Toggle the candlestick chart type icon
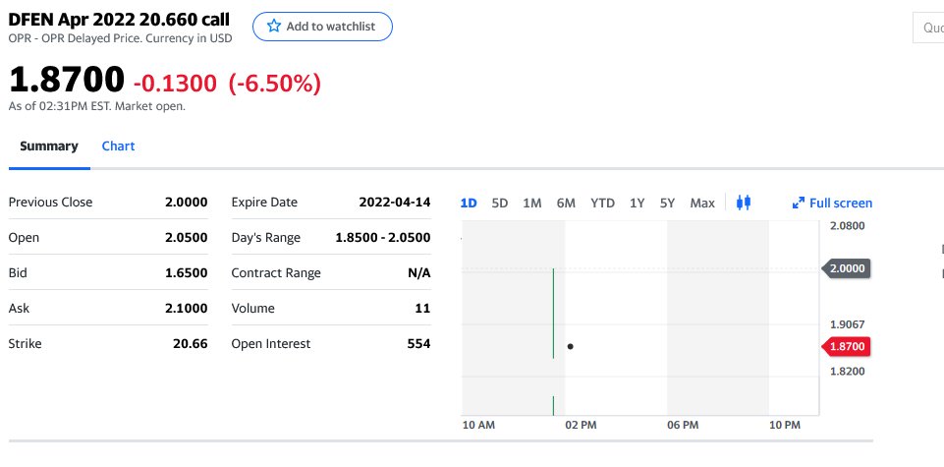This screenshot has height=467, width=944. tap(744, 203)
